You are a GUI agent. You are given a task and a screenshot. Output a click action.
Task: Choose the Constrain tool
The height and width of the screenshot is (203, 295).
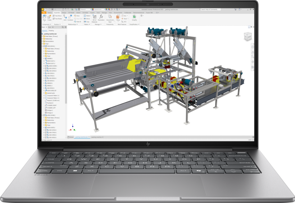[70, 17]
